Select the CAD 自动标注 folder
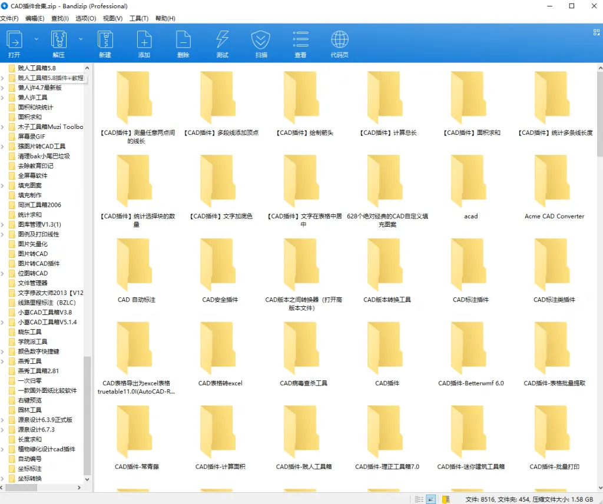Viewport: 603px width, 504px height. point(136,271)
